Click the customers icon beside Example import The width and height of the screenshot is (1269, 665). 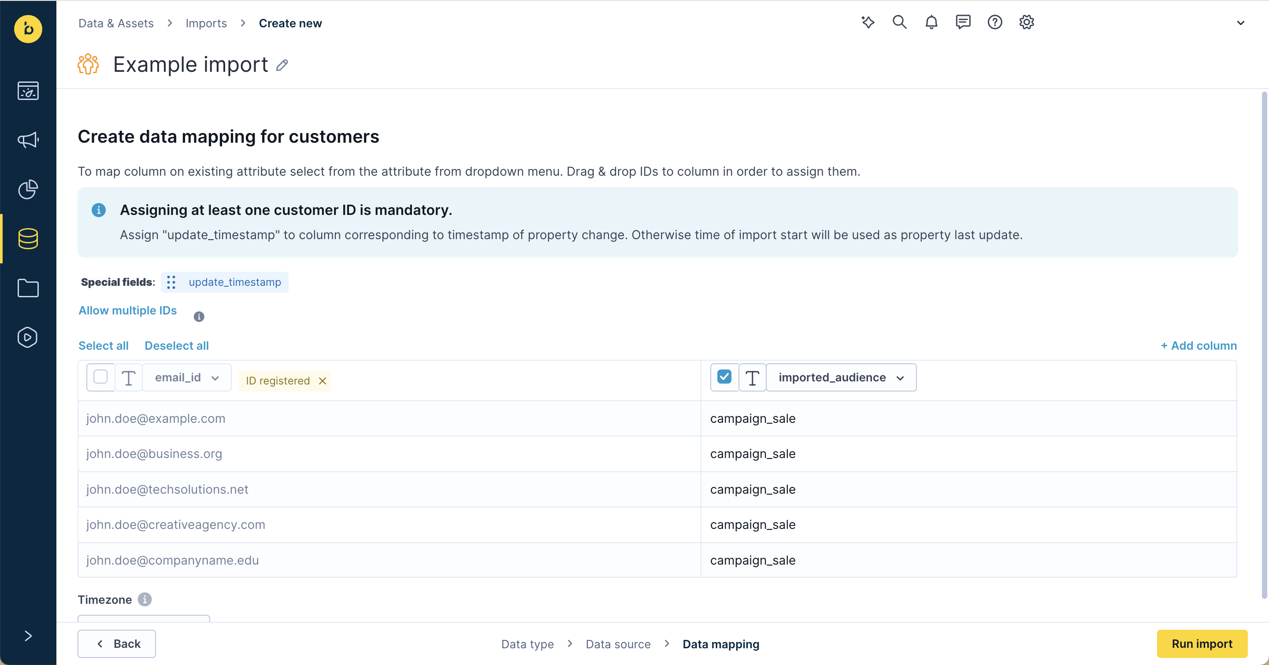point(88,64)
